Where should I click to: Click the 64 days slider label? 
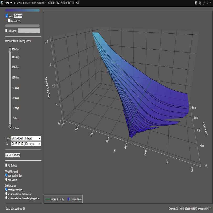(x=15, y=88)
